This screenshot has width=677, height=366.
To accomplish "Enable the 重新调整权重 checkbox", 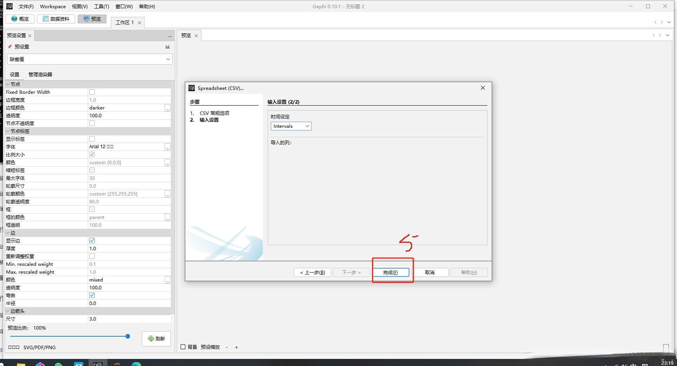I will (92, 256).
